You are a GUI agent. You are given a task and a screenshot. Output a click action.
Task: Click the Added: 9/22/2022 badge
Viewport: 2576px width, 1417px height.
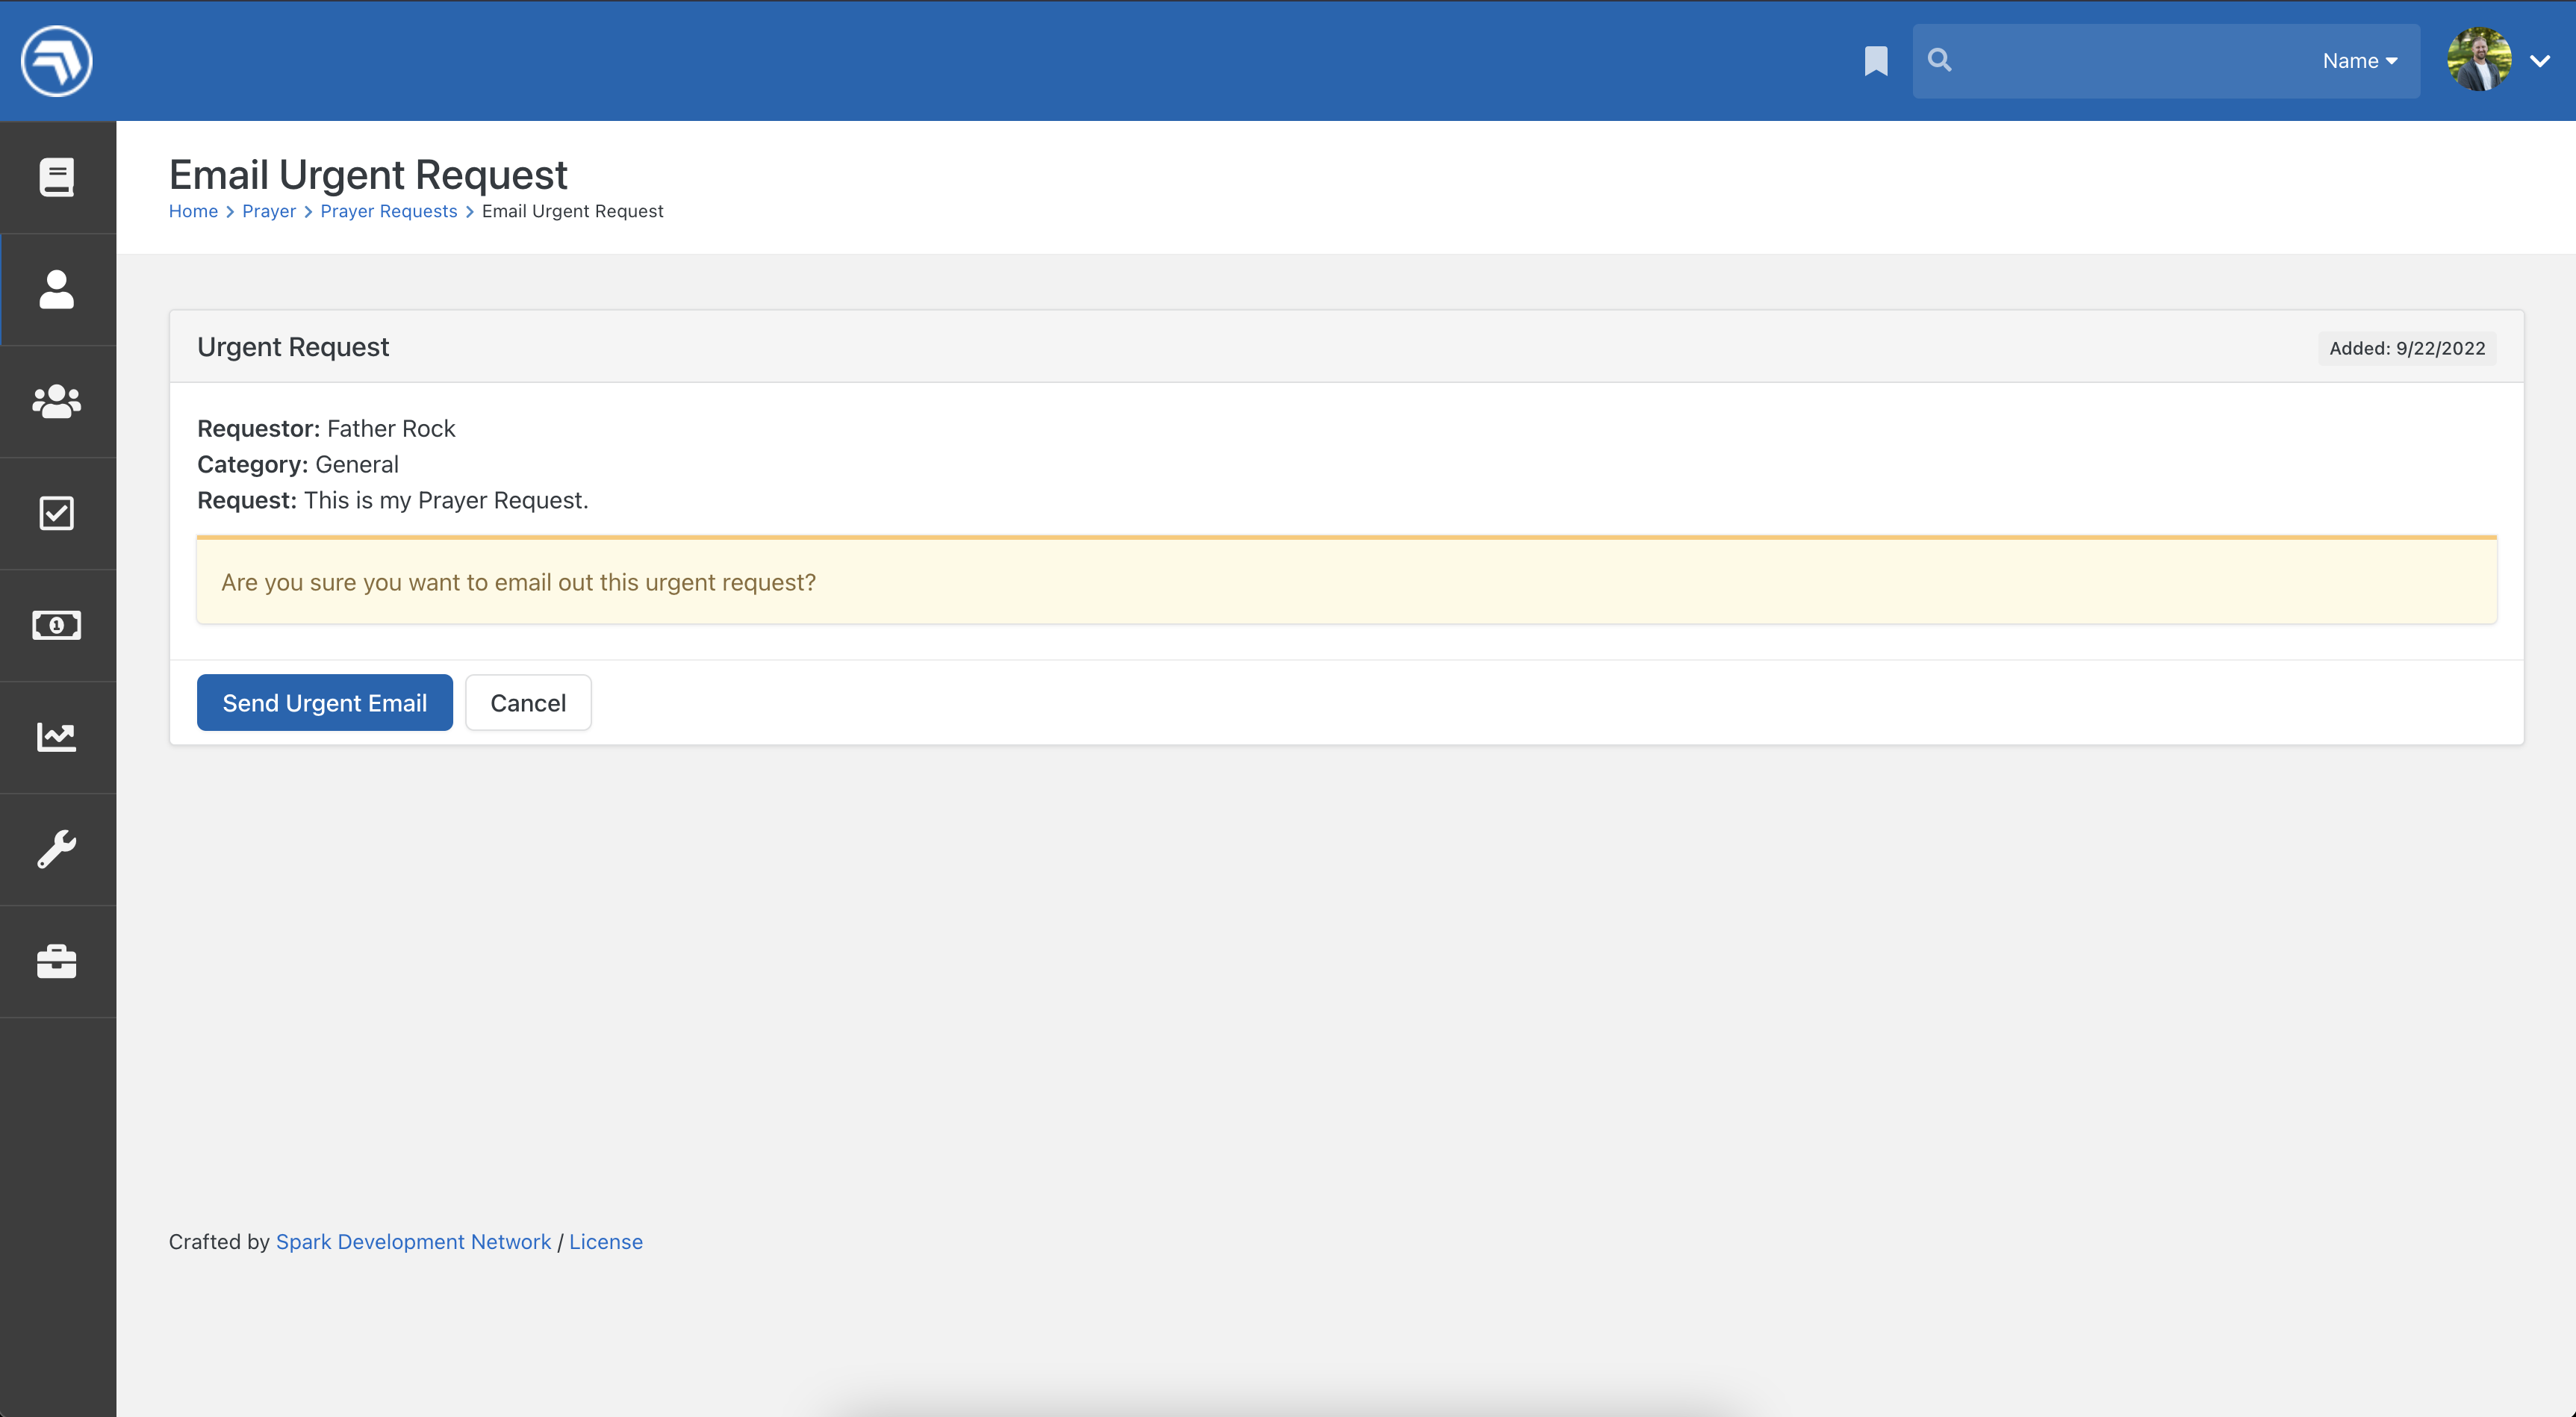pyautogui.click(x=2407, y=348)
